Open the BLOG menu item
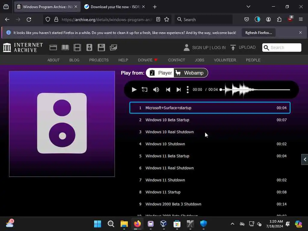Image resolution: width=308 pixels, height=231 pixels. tap(75, 60)
